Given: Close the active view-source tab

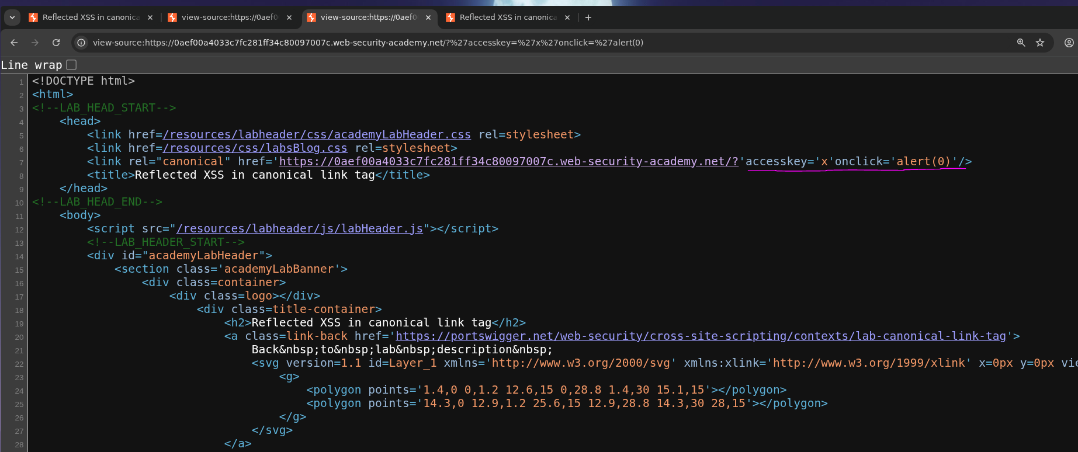Looking at the screenshot, I should (428, 18).
